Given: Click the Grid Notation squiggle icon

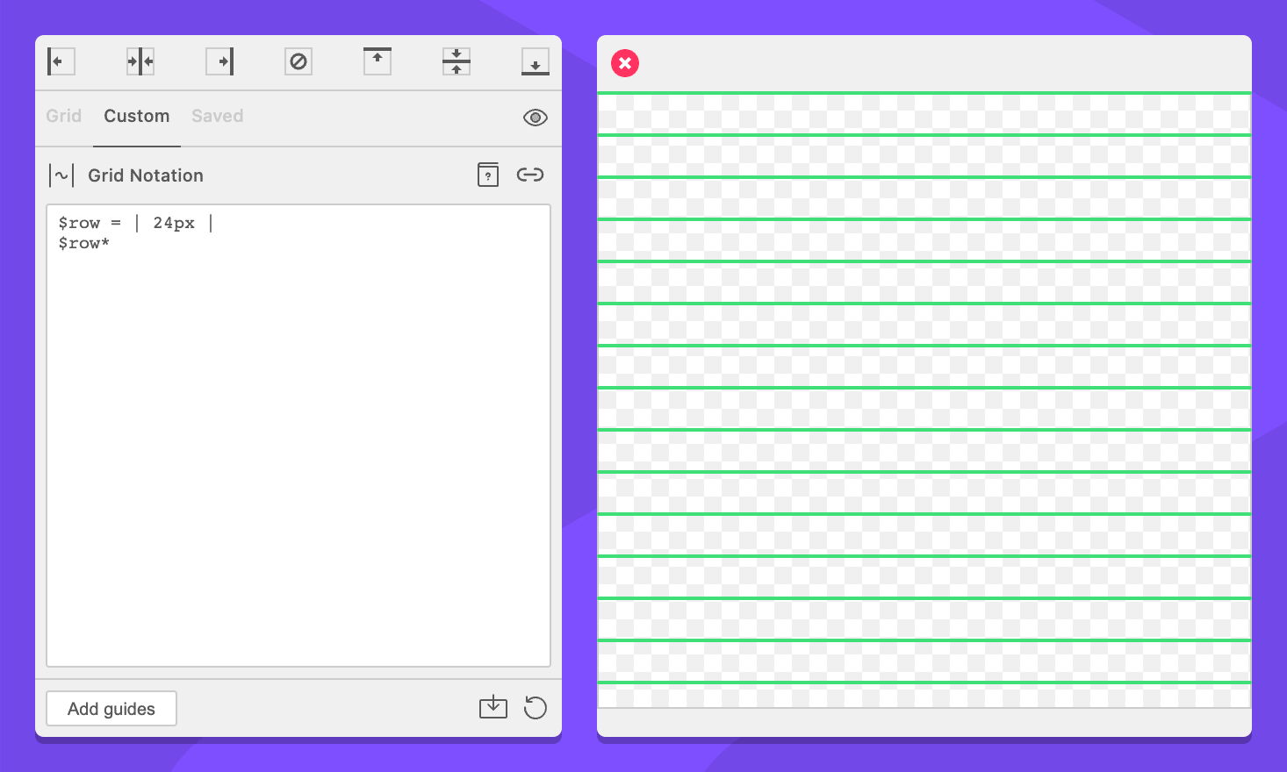Looking at the screenshot, I should pos(61,175).
